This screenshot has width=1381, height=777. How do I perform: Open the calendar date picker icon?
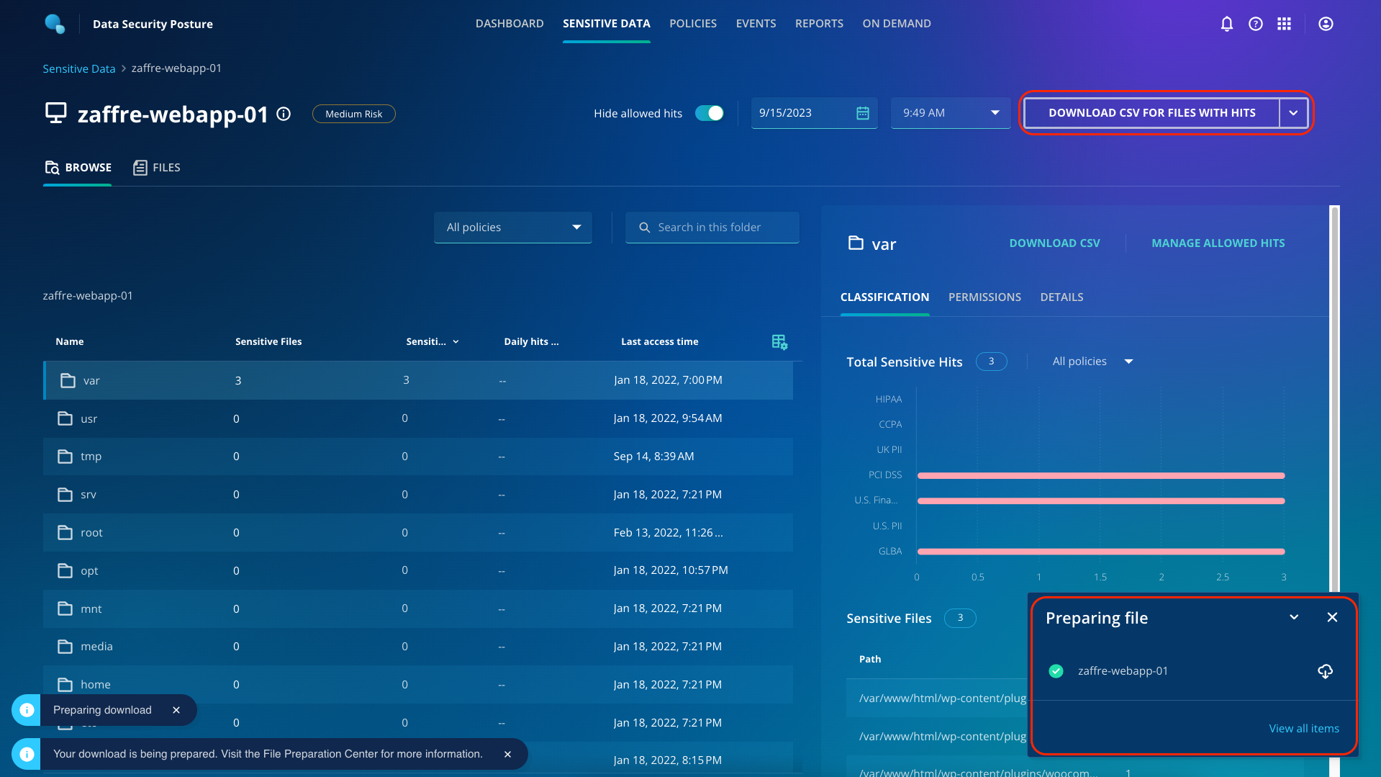click(x=863, y=113)
